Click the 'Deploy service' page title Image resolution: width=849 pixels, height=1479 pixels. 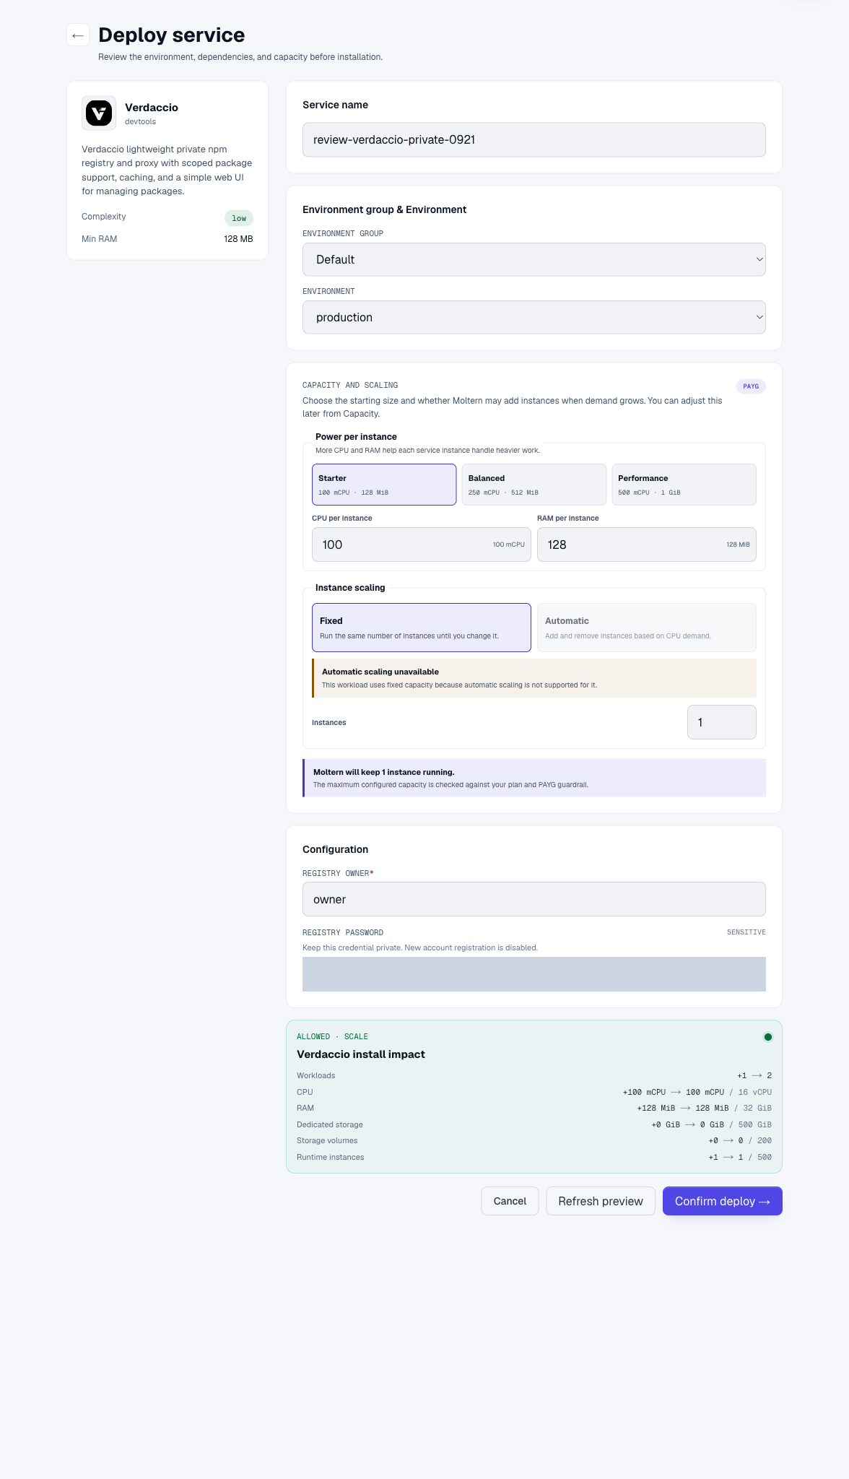[172, 35]
